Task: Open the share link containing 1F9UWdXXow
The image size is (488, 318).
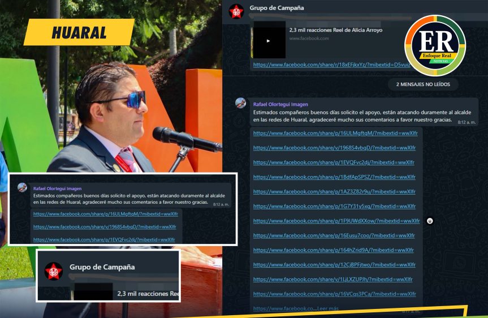Action: click(336, 221)
